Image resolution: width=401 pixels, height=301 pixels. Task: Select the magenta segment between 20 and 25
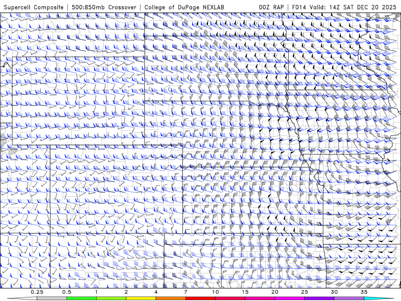pos(290,298)
